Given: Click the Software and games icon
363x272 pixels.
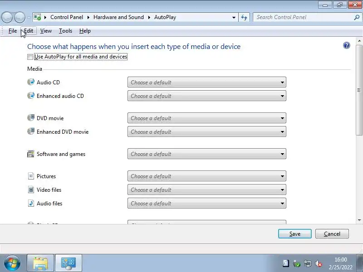Looking at the screenshot, I should pos(31,154).
